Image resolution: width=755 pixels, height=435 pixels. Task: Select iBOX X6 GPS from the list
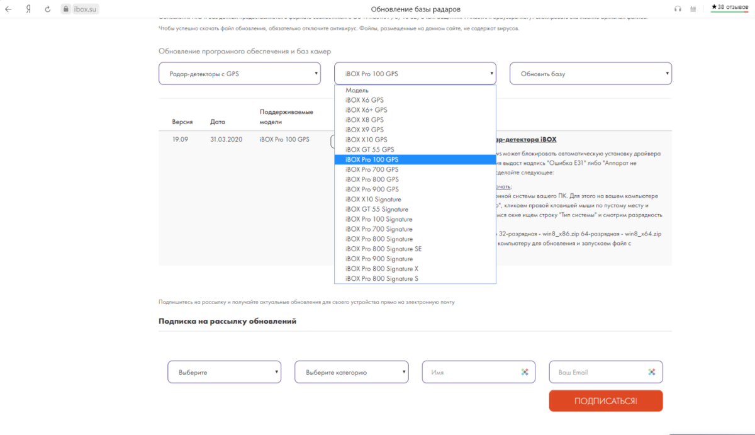pyautogui.click(x=415, y=100)
